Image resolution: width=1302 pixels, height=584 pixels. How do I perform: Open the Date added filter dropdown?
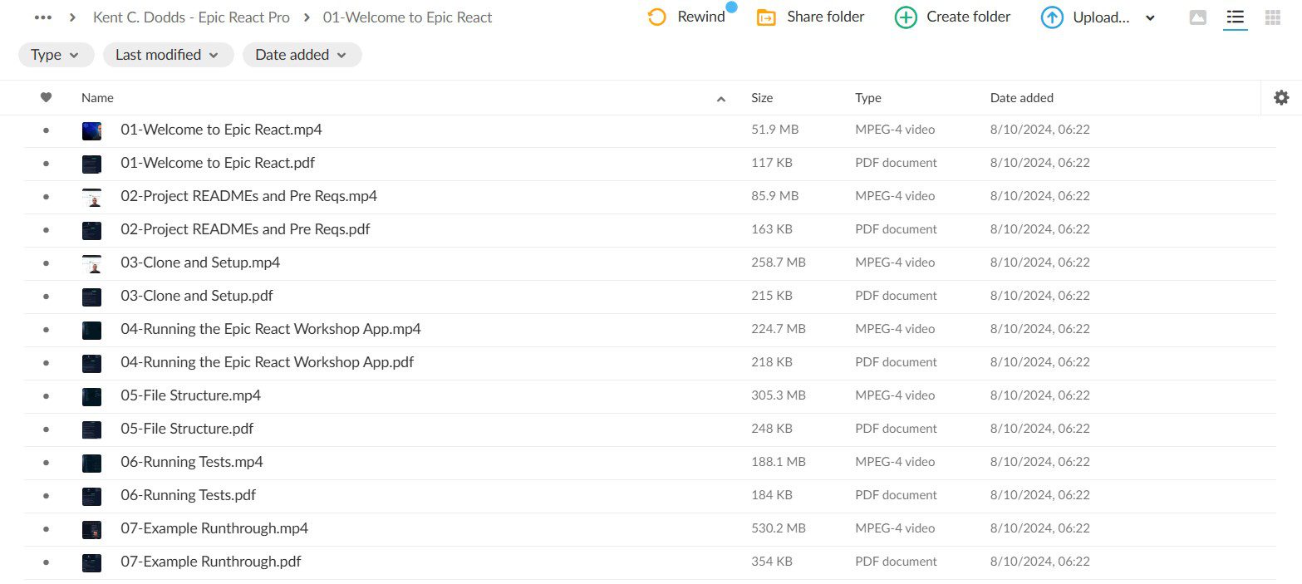302,55
